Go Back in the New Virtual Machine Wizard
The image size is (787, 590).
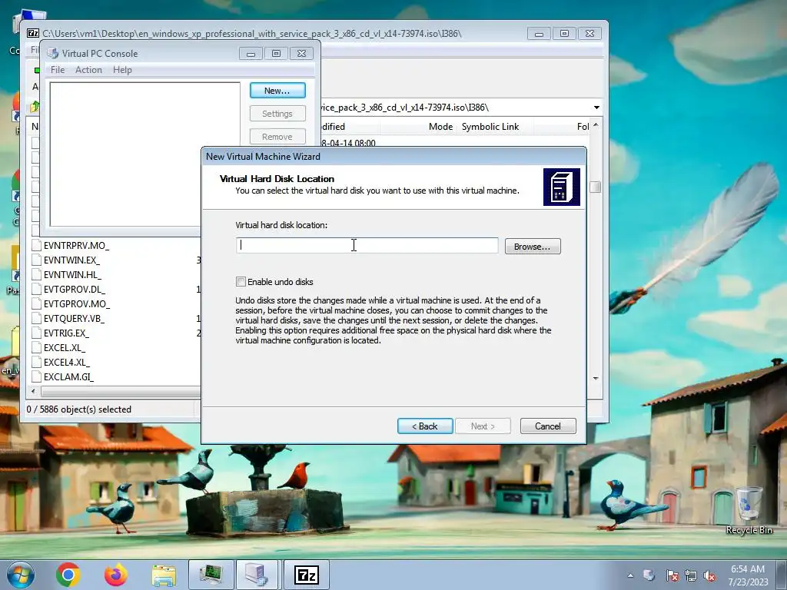click(x=425, y=426)
